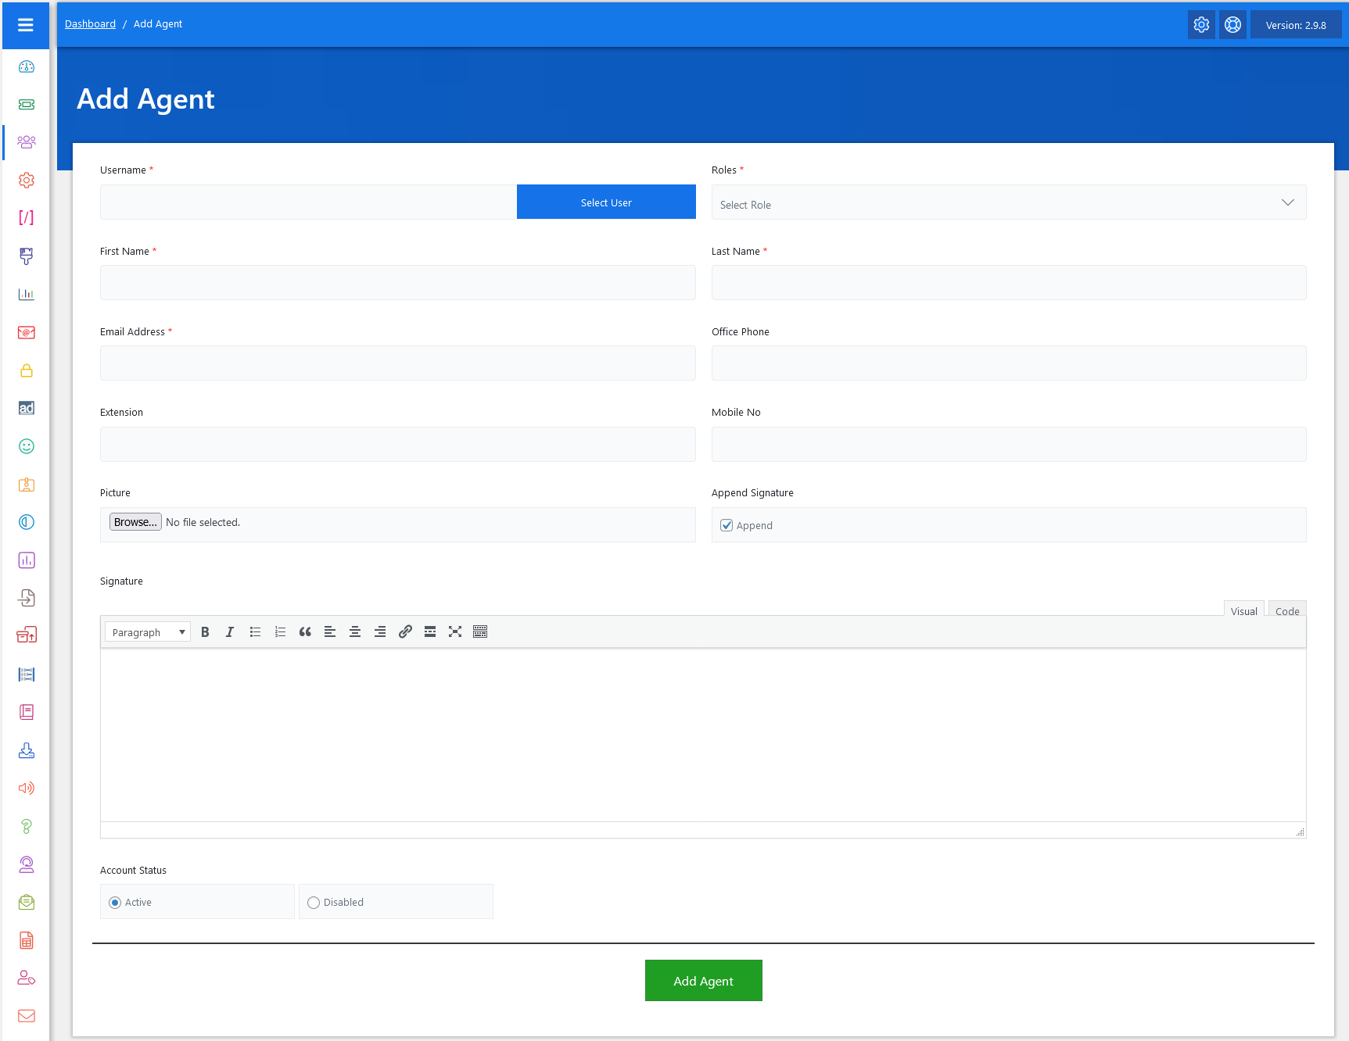Click the Email Address input field
The image size is (1349, 1041).
(397, 363)
